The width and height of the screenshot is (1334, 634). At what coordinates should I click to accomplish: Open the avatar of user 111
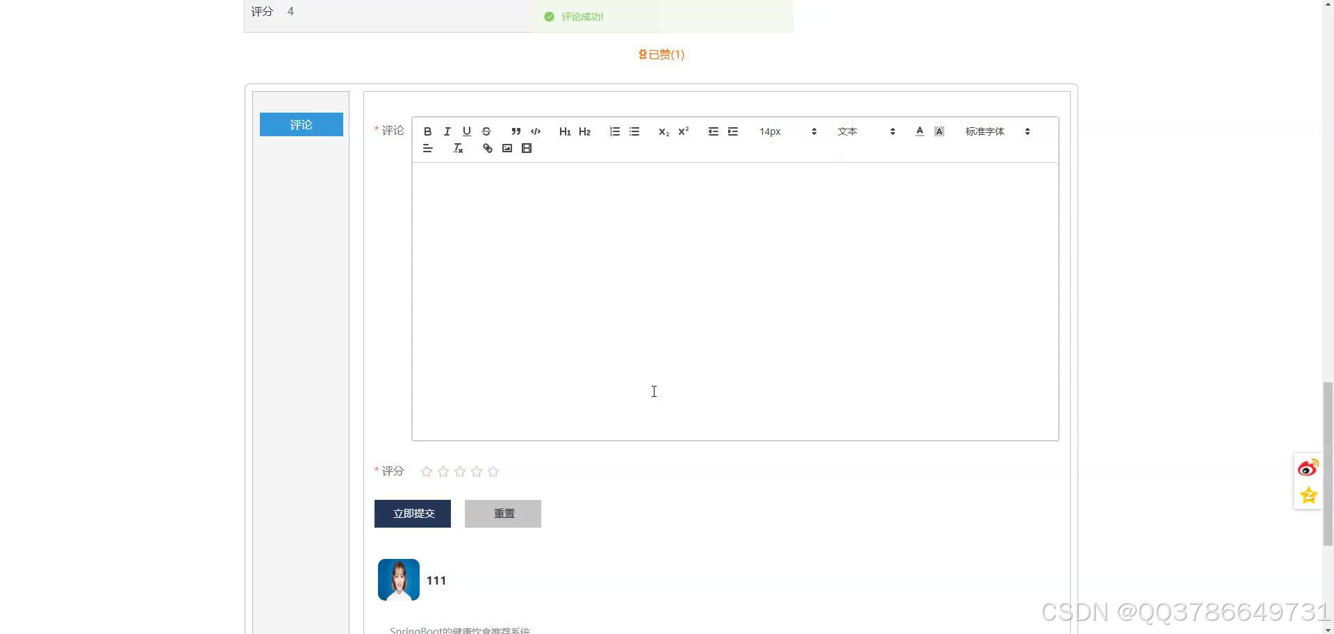coord(399,580)
